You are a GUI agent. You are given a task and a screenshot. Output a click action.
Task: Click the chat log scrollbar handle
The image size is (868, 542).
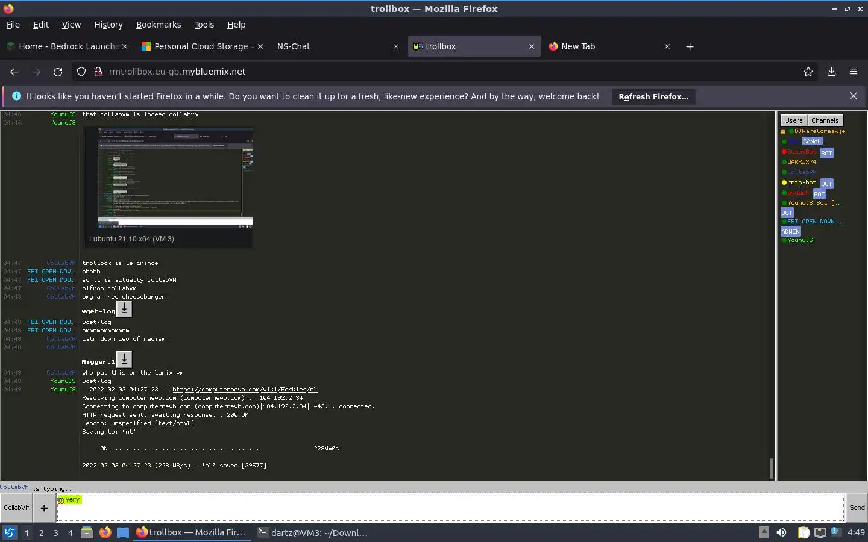tap(771, 468)
